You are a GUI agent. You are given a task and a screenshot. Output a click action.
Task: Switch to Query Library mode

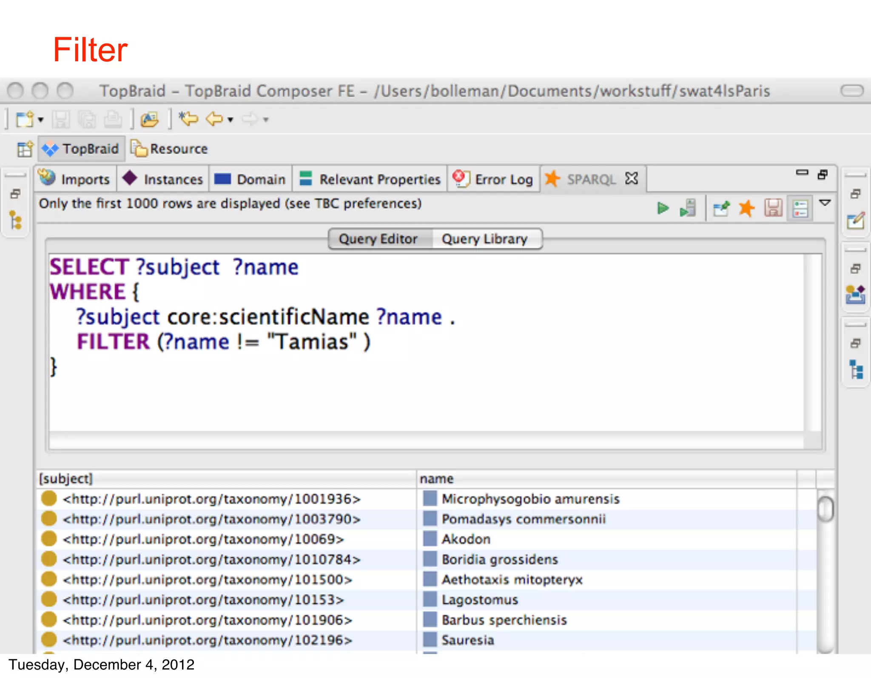point(484,239)
